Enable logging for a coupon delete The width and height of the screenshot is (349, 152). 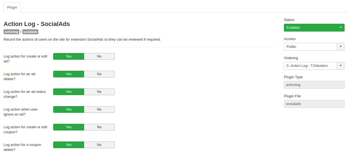point(69,145)
